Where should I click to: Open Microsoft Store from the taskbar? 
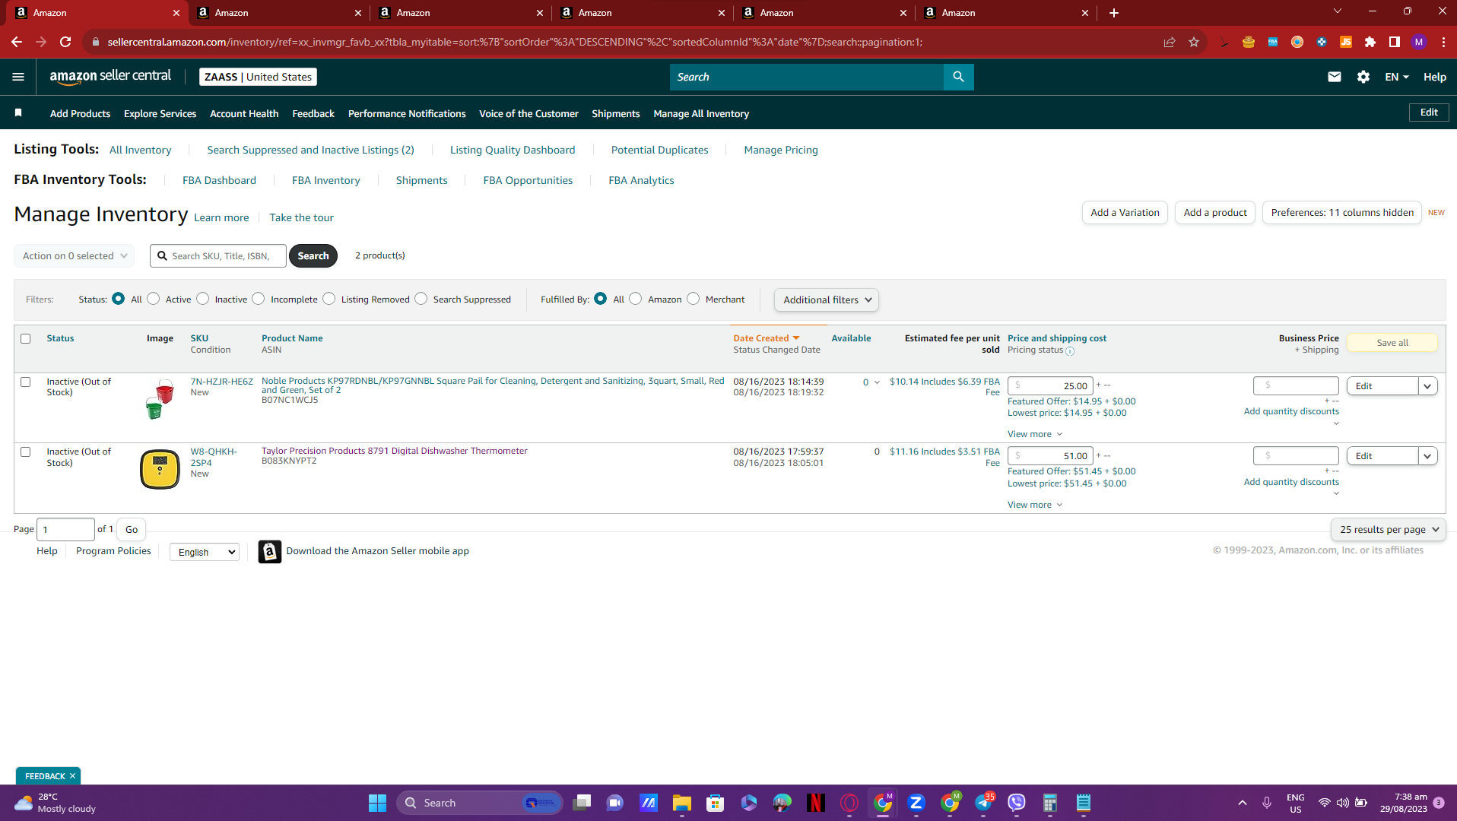pos(715,803)
